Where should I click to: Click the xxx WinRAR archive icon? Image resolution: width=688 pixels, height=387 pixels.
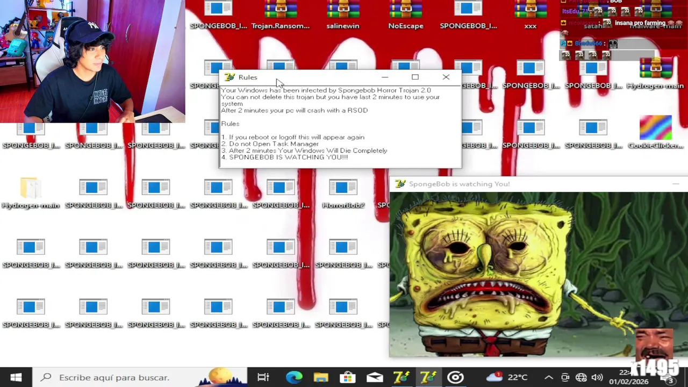(x=531, y=15)
